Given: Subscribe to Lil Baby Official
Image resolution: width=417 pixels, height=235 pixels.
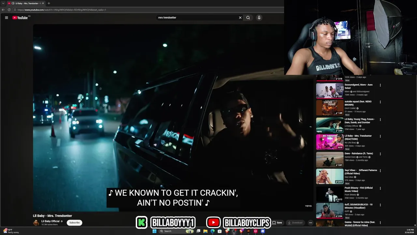Looking at the screenshot, I should click(74, 223).
